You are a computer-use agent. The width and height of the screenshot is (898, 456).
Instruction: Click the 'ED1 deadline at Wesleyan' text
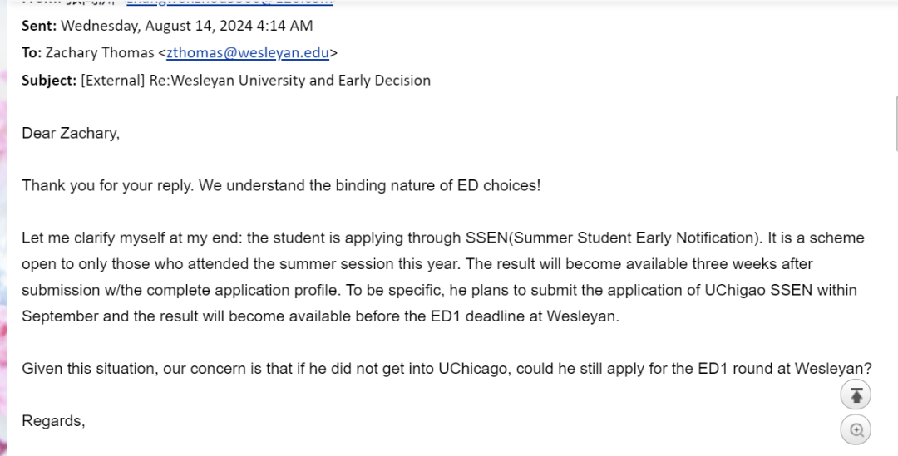(x=525, y=316)
